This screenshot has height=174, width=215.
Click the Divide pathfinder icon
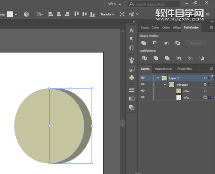[144, 58]
